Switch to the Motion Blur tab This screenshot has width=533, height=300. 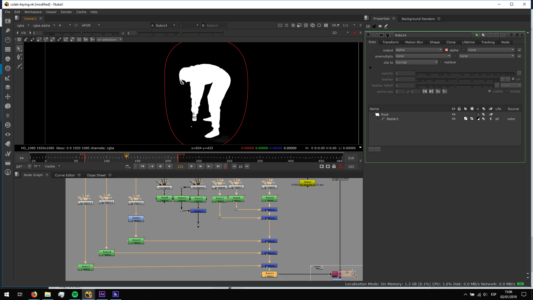(x=414, y=42)
